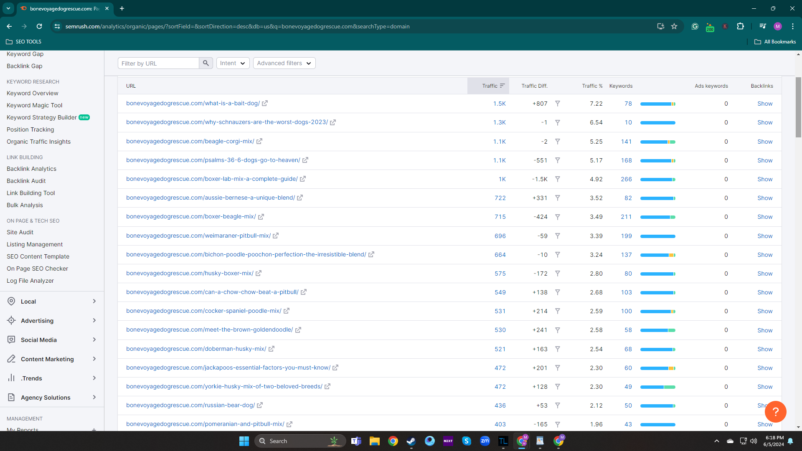Click the keyword position bar for yorkie-husky-mix row
Screen dimensions: 802x451
tap(657, 387)
